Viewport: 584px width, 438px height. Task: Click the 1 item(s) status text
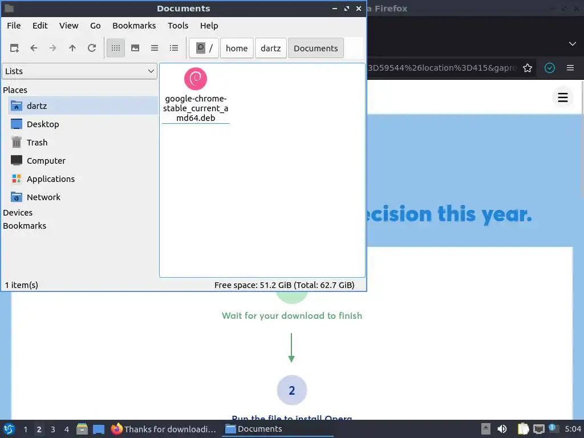pos(22,285)
